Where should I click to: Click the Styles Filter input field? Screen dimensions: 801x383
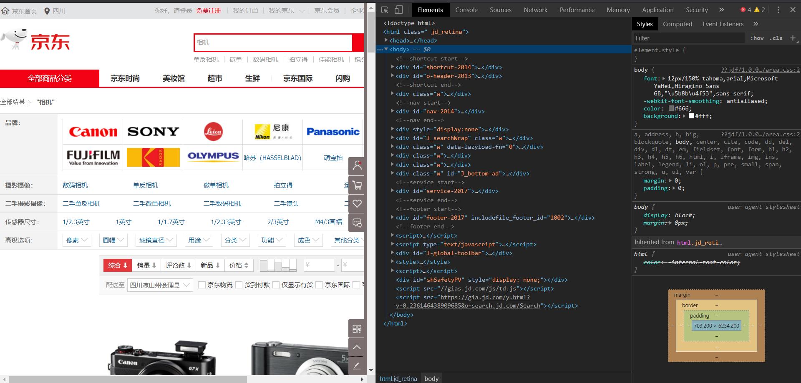click(688, 38)
